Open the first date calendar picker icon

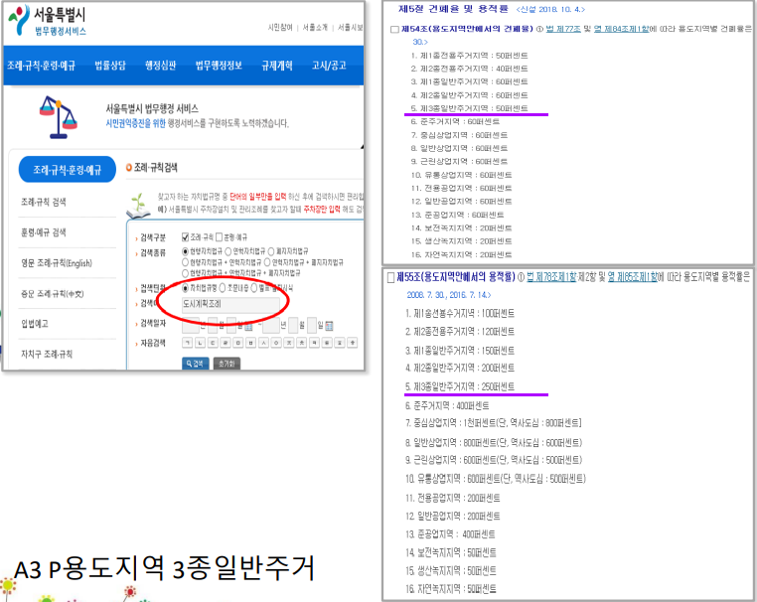[248, 326]
